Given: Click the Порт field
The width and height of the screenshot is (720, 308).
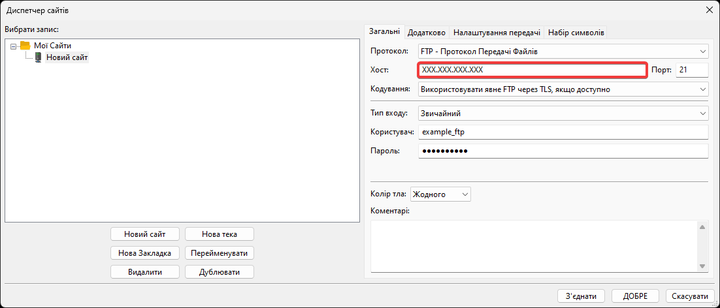Looking at the screenshot, I should [x=692, y=70].
